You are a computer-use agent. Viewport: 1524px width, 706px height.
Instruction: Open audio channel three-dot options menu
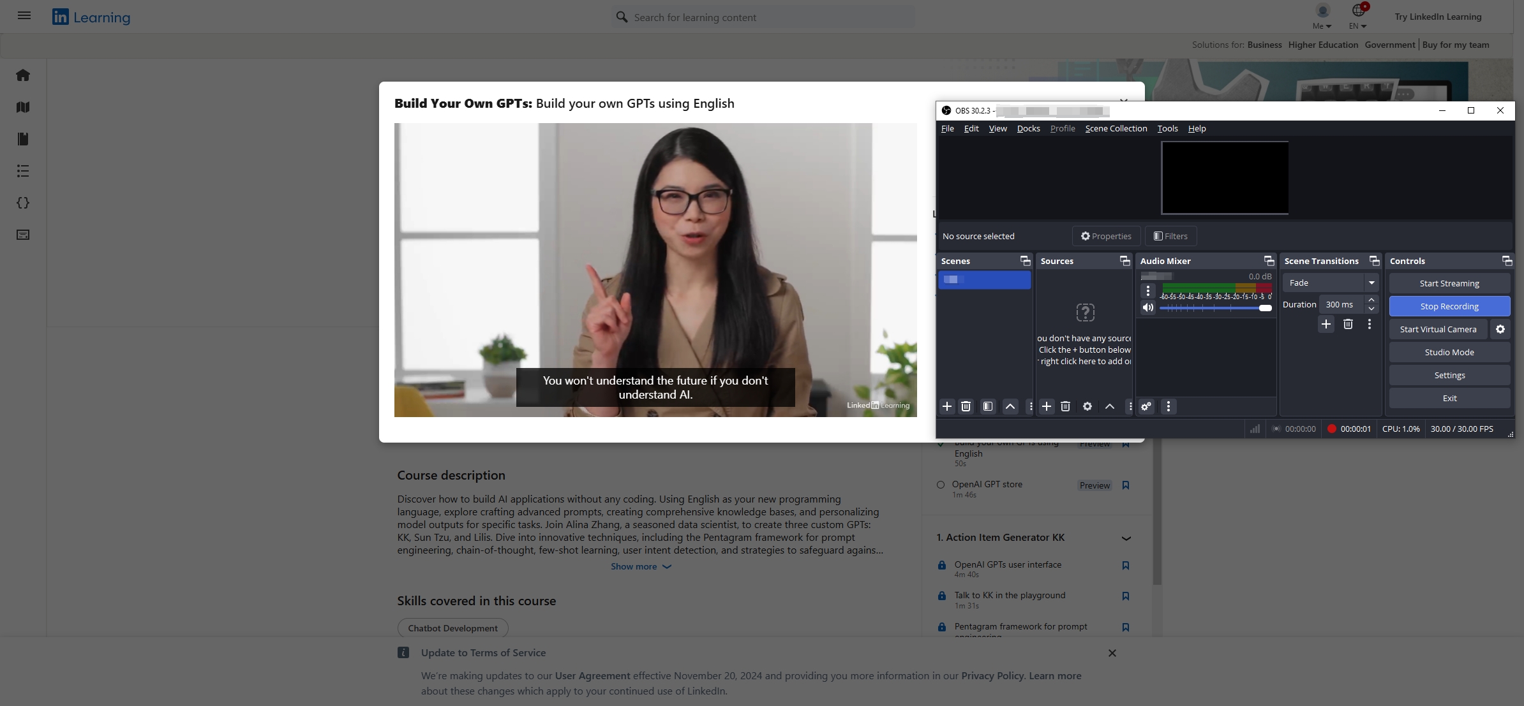(x=1148, y=291)
